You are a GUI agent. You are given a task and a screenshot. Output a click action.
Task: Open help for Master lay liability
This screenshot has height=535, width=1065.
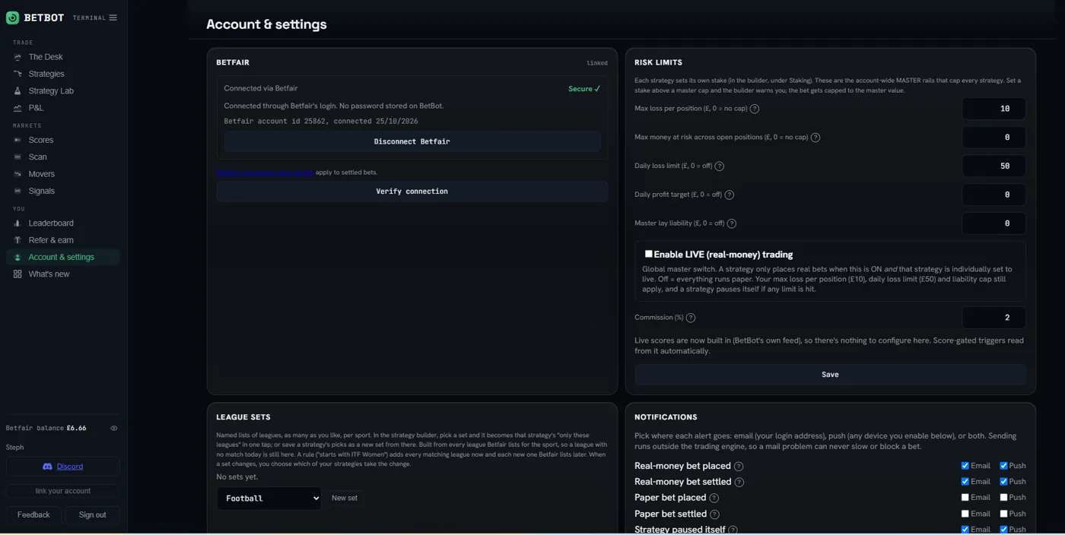(x=732, y=223)
